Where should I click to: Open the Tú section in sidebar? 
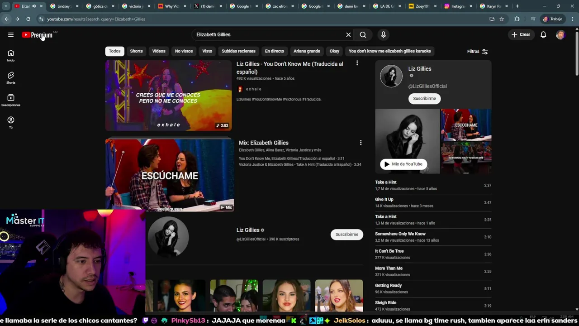coord(11,122)
